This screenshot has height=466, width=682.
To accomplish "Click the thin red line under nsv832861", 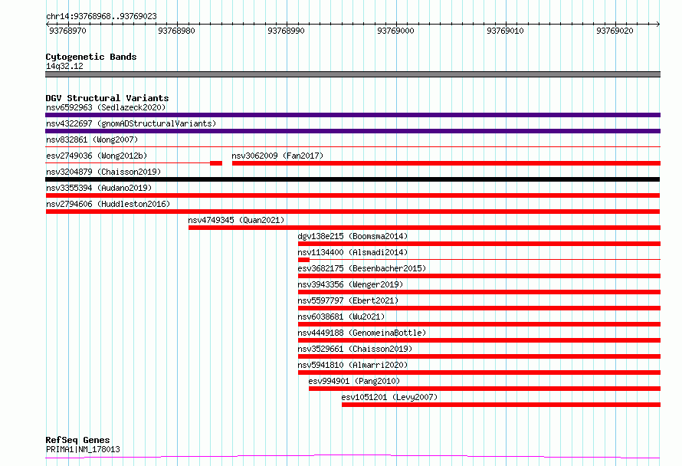I will pyautogui.click(x=352, y=147).
